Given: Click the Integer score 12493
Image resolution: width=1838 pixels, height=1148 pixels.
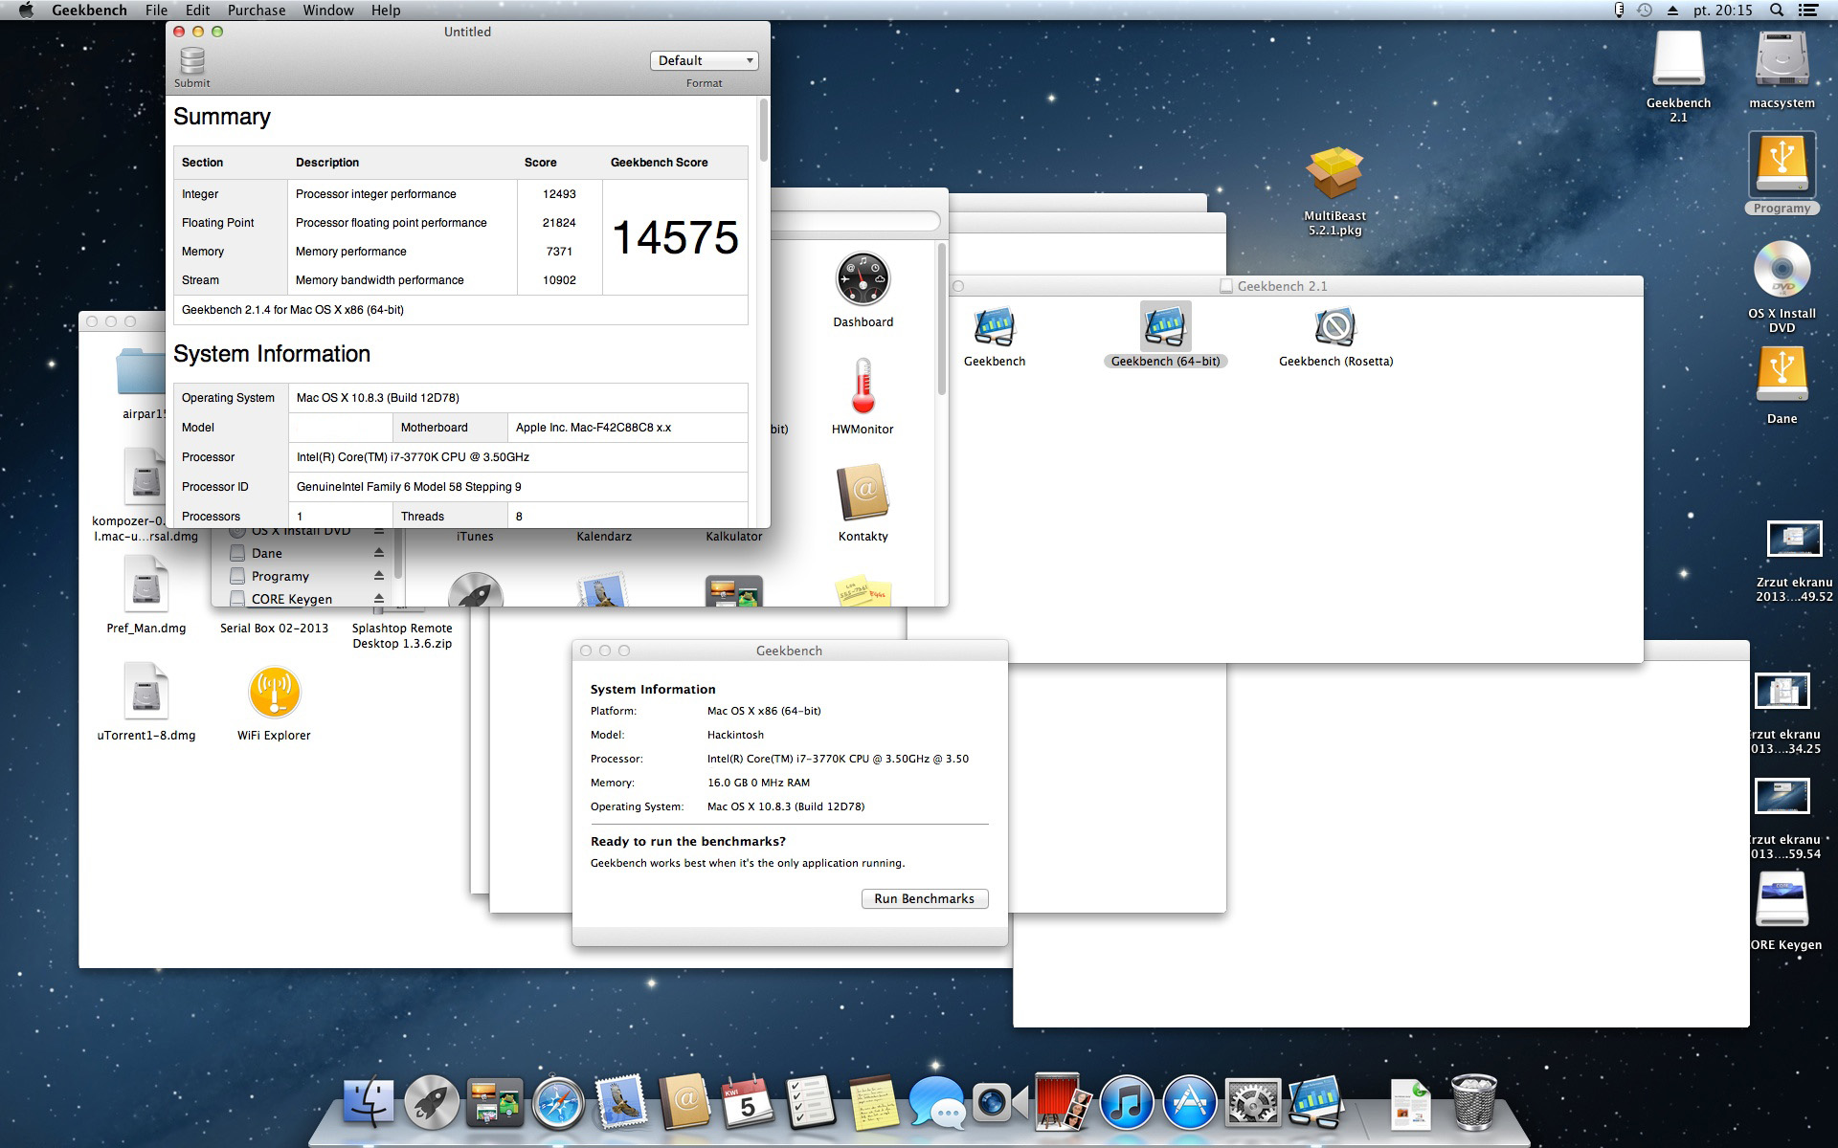Looking at the screenshot, I should (559, 194).
